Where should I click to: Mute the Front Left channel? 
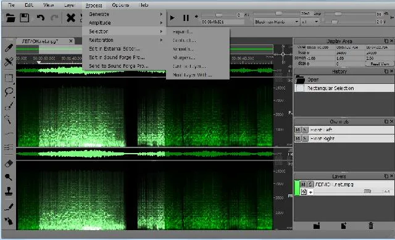tap(298, 130)
